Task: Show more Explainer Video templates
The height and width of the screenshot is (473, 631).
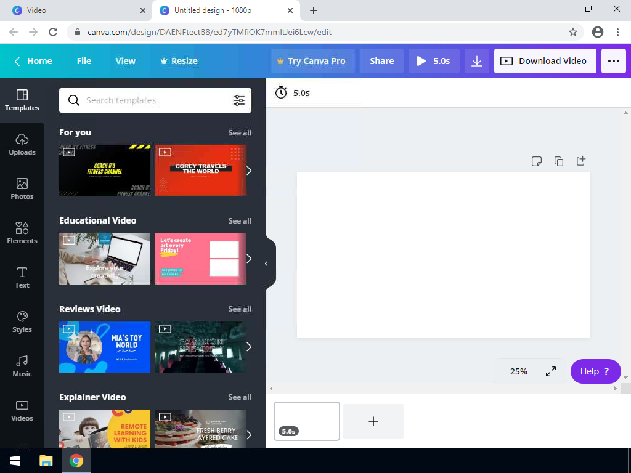Action: 249,435
